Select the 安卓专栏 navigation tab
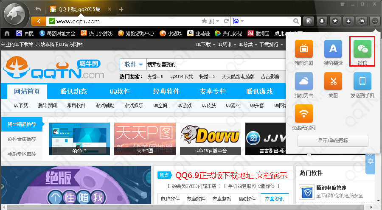This screenshot has width=382, height=210. (213, 91)
